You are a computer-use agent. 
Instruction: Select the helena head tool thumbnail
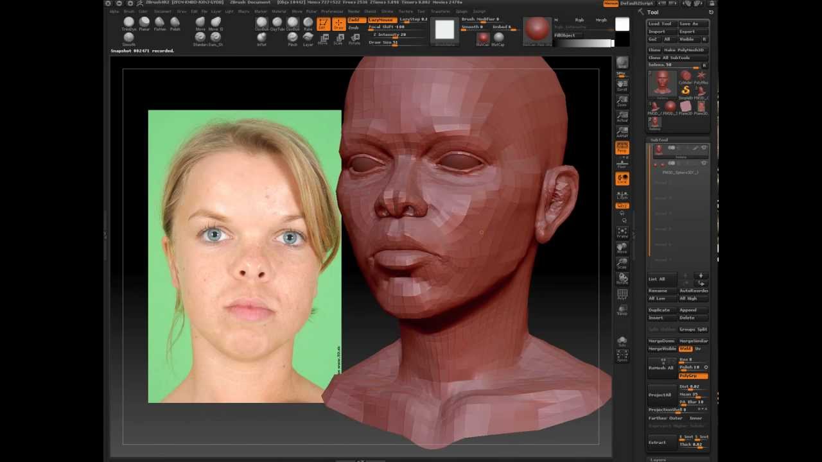661,84
